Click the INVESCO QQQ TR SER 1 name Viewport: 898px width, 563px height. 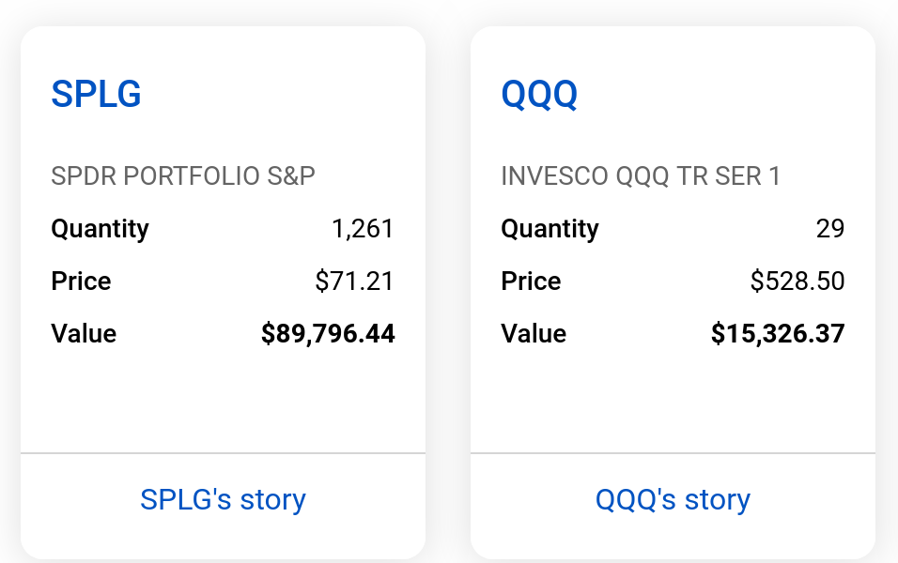click(x=641, y=176)
